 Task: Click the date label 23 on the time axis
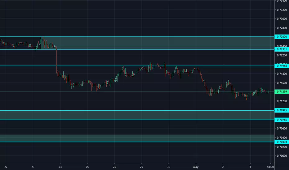tap(33, 167)
